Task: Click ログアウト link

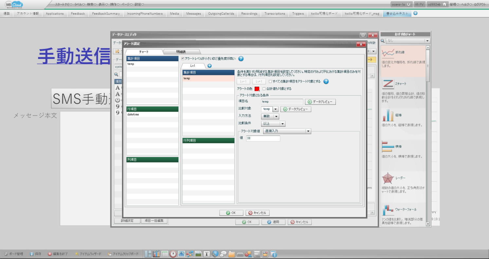Action: pyautogui.click(x=480, y=5)
